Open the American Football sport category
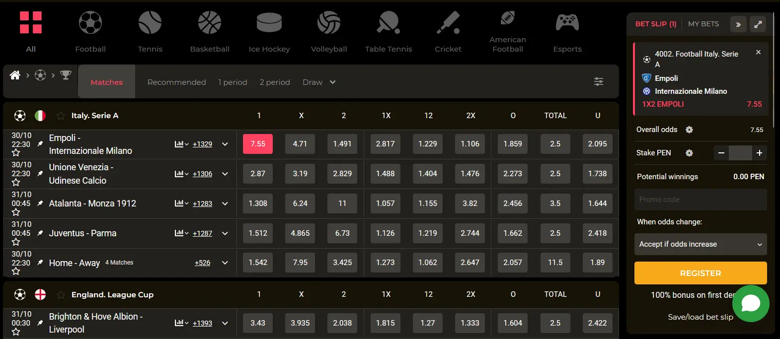This screenshot has height=339, width=780. point(508,32)
